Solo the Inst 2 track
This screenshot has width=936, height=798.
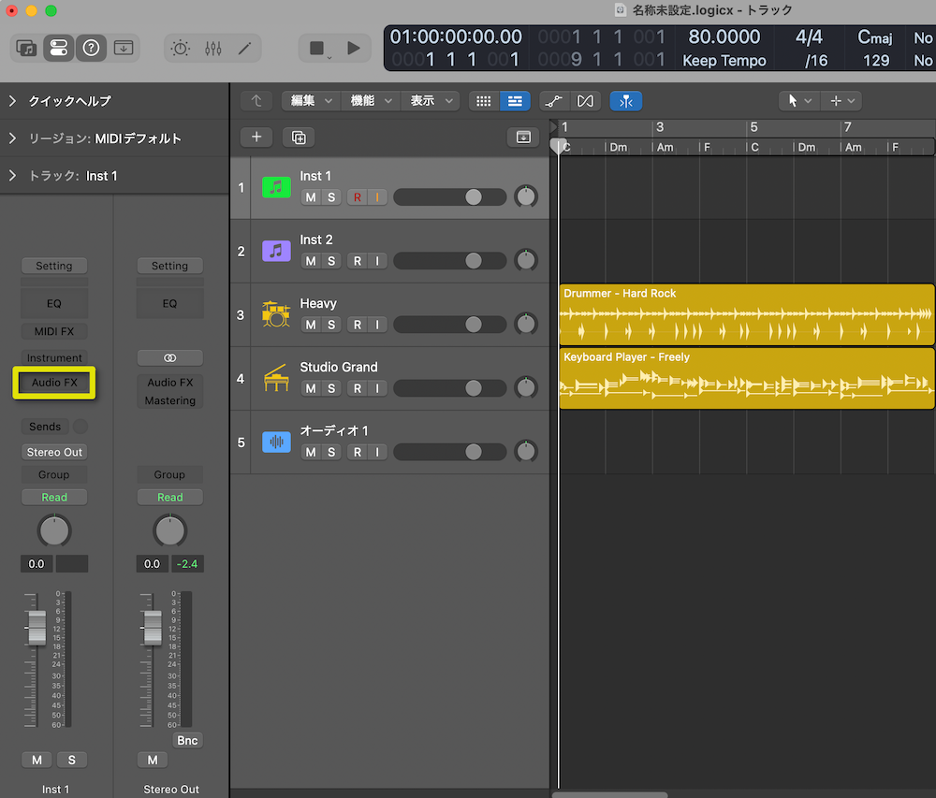pos(331,261)
